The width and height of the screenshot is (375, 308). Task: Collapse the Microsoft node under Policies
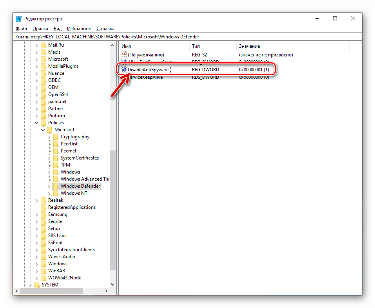(43, 130)
